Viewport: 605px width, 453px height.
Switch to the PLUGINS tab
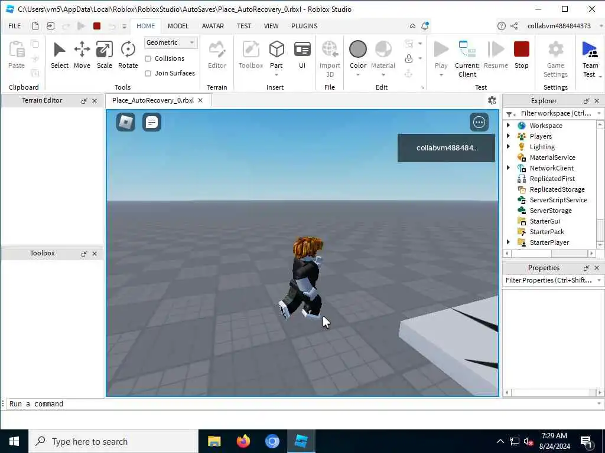pos(304,26)
